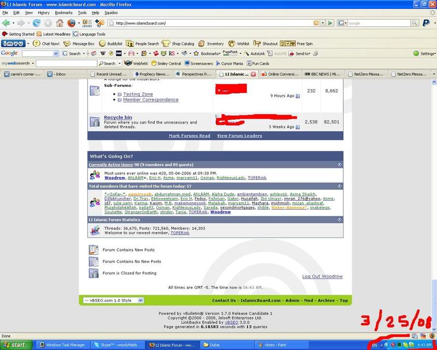Collapse the Total members visited today section
Image resolution: width=437 pixels, height=350 pixels.
[339, 186]
